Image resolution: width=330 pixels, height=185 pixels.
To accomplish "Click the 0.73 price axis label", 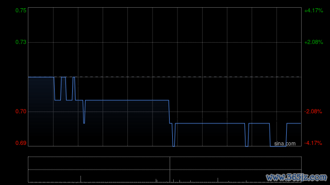I will [x=21, y=42].
